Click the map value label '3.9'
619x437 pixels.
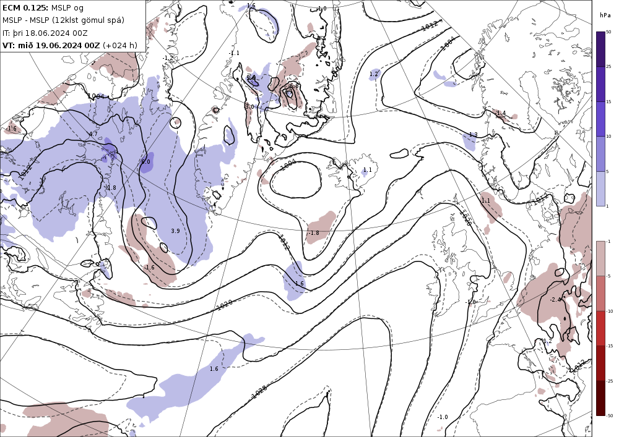(175, 231)
